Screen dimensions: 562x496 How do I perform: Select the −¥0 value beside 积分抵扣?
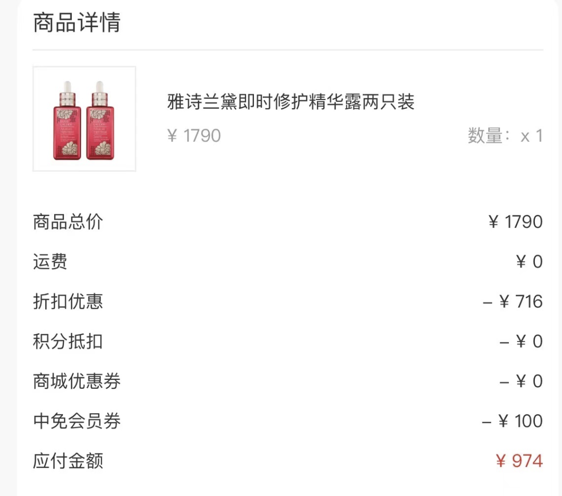click(x=521, y=341)
